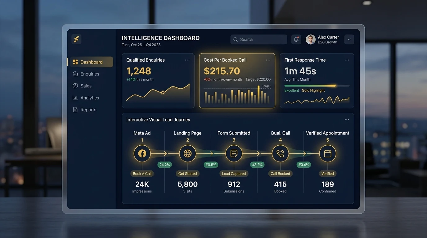Click the search magnifier icon

point(236,40)
